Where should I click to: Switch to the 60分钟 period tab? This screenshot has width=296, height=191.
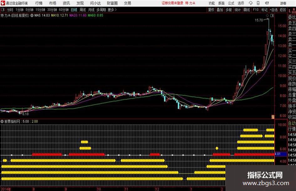(64, 10)
